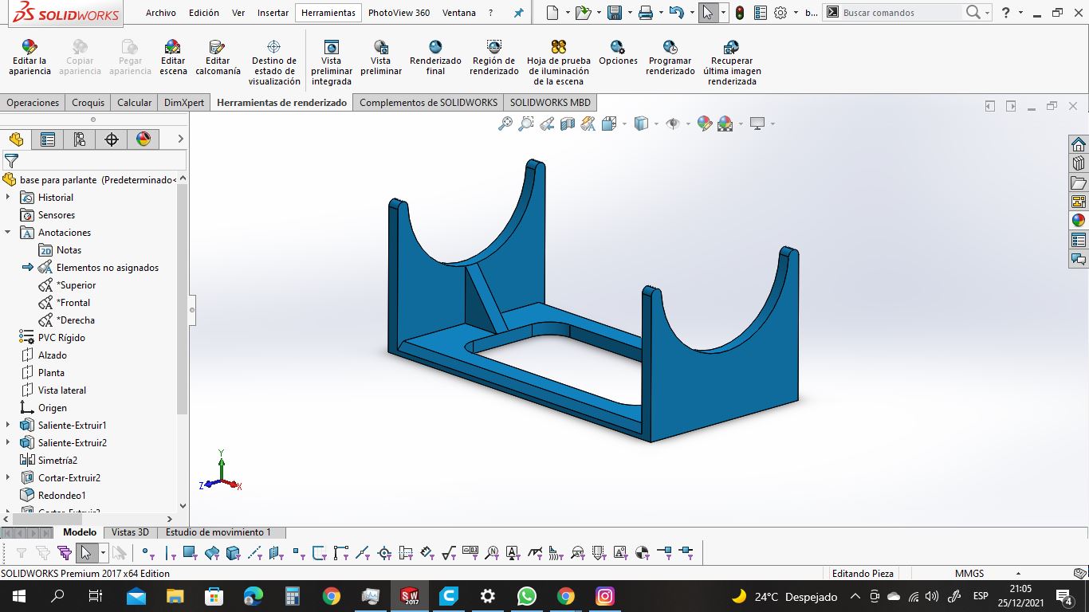Screen dimensions: 1089x612
Task: Open the Vistas 3D tab
Action: pyautogui.click(x=130, y=532)
